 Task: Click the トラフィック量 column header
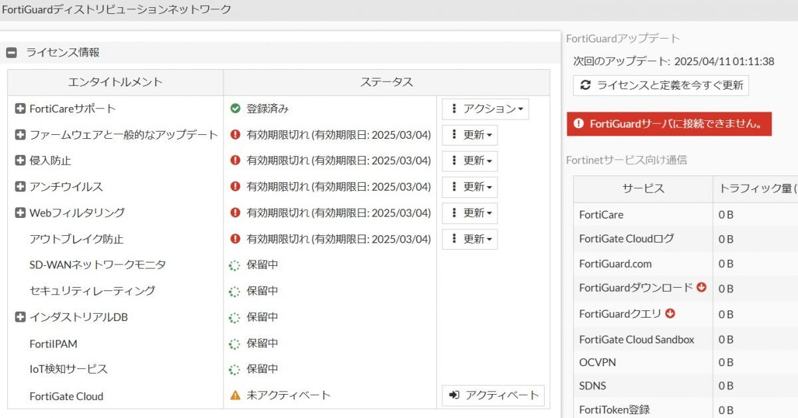755,189
